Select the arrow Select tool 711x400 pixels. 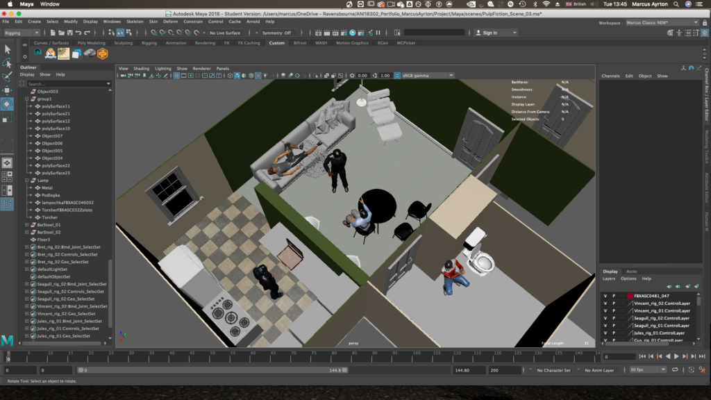[x=7, y=49]
